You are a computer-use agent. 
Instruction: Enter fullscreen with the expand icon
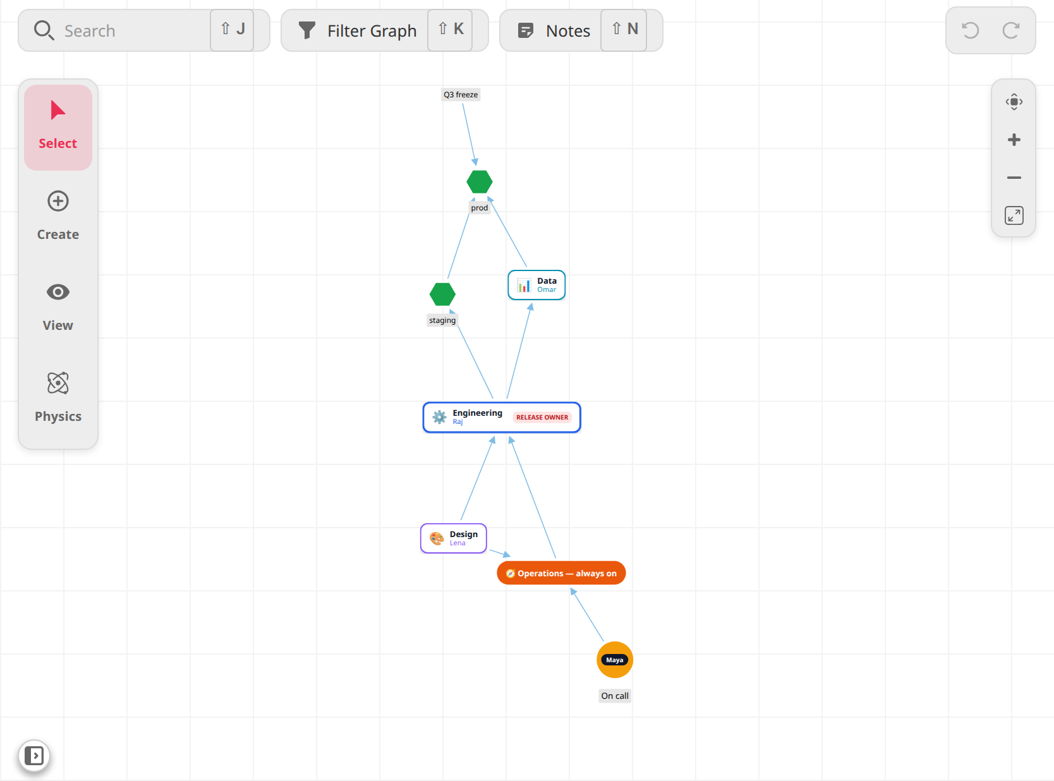pos(1014,215)
